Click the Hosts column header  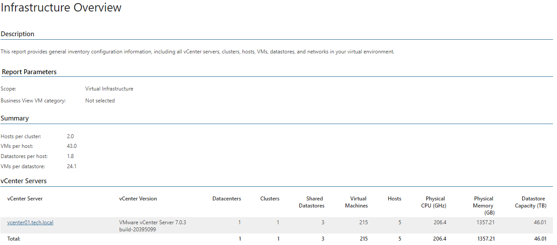(x=394, y=199)
